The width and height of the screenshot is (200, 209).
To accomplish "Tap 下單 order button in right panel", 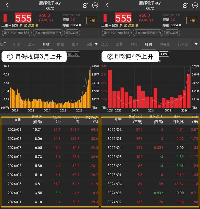I will coord(192,20).
